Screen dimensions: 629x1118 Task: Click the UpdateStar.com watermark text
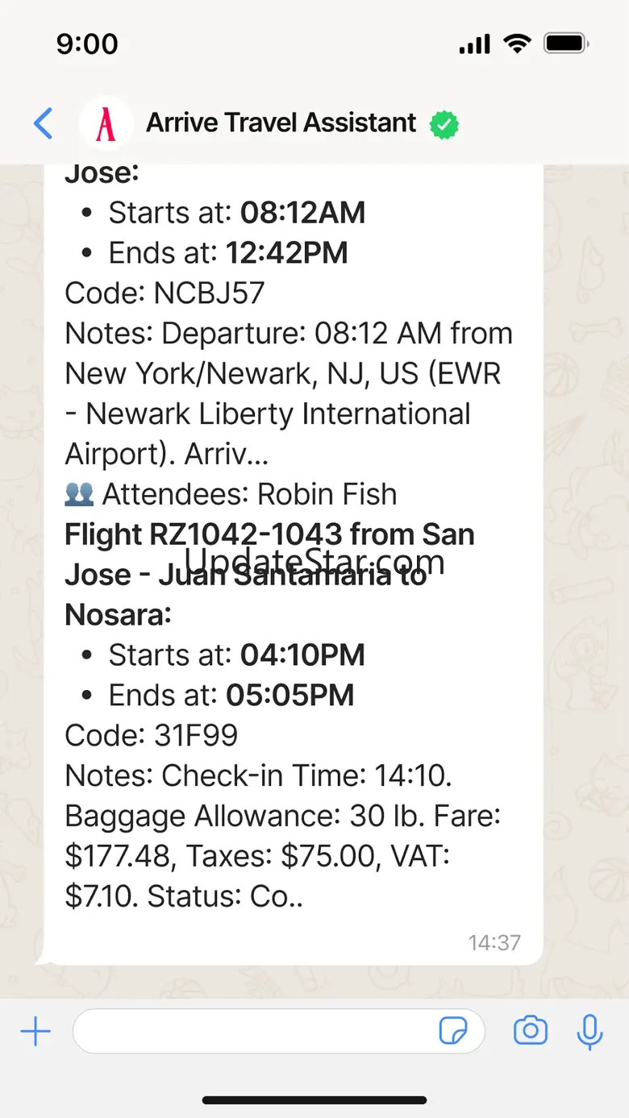pyautogui.click(x=314, y=560)
